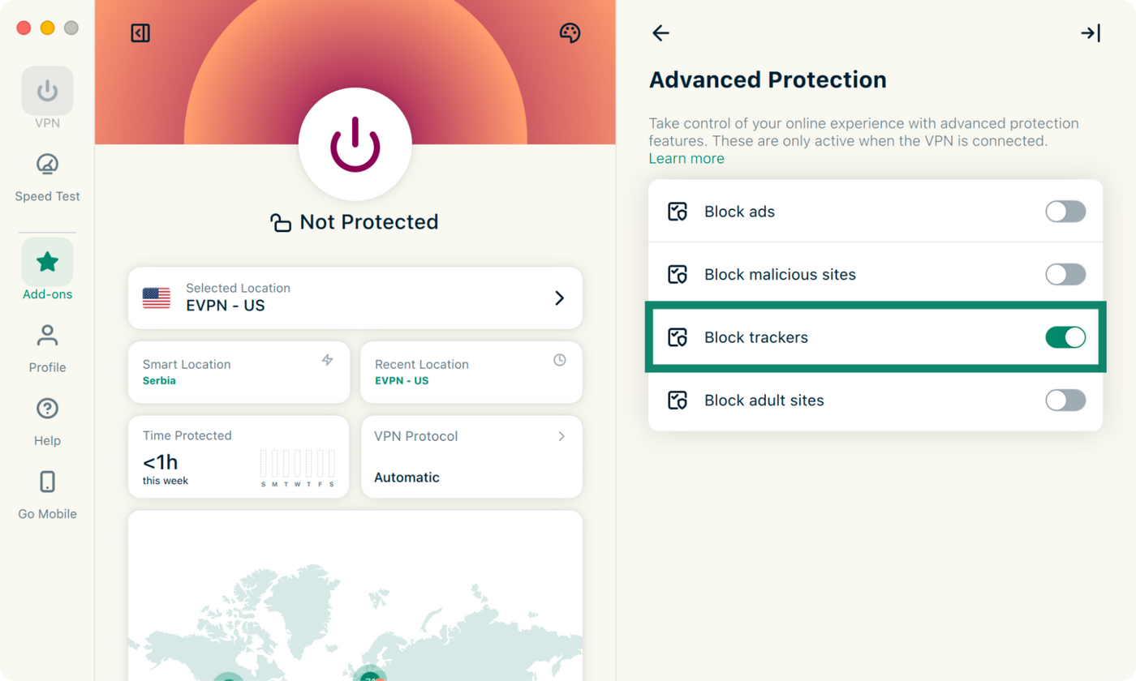Image resolution: width=1136 pixels, height=681 pixels.
Task: Click the Block ads shield icon
Action: coord(678,212)
